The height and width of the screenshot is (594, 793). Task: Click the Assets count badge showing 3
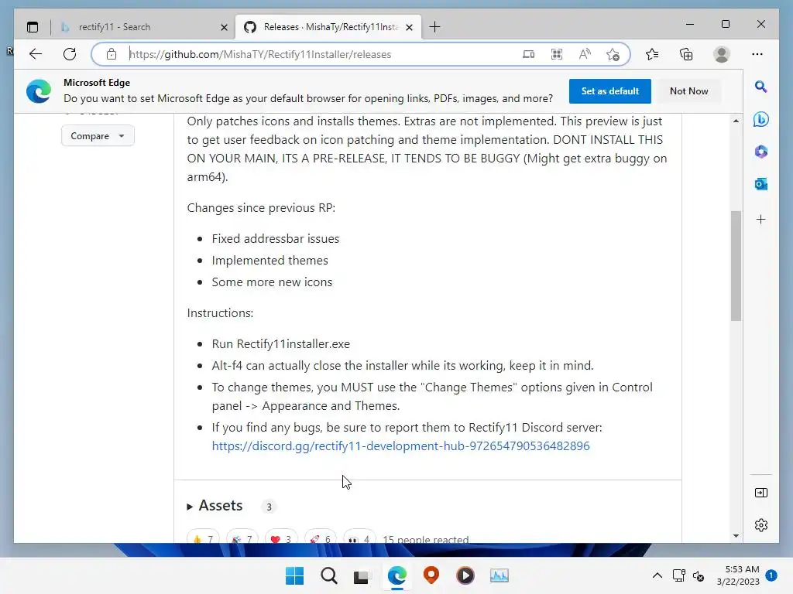click(269, 507)
